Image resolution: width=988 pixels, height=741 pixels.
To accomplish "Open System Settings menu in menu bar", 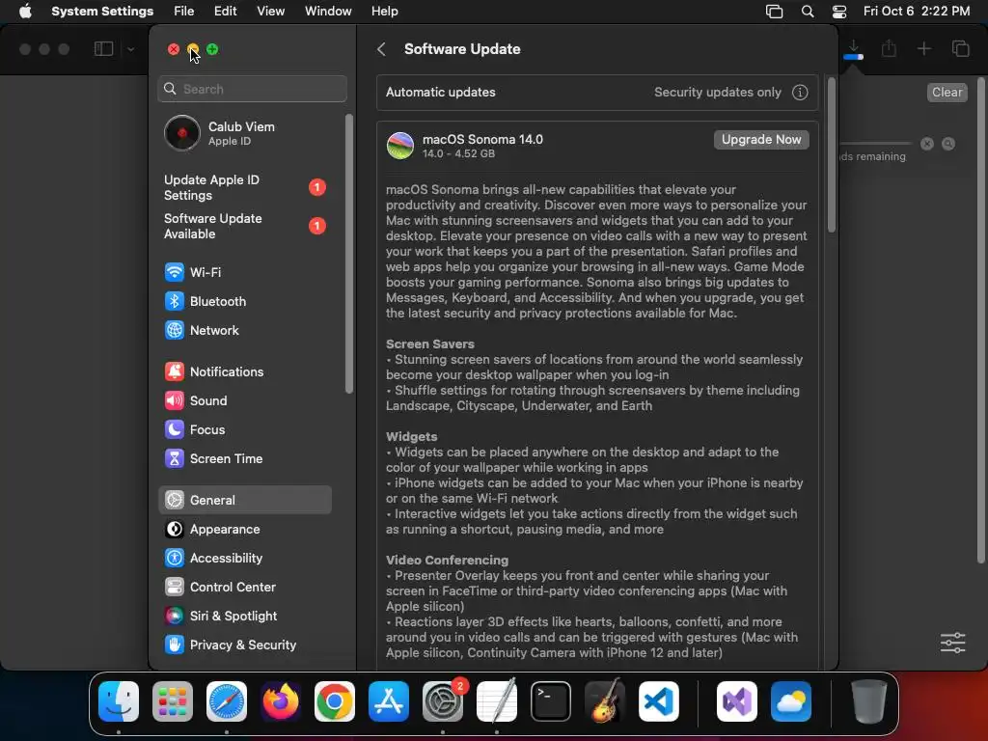I will pos(102,12).
